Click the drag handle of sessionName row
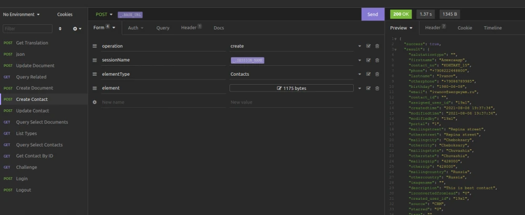 (x=94, y=60)
